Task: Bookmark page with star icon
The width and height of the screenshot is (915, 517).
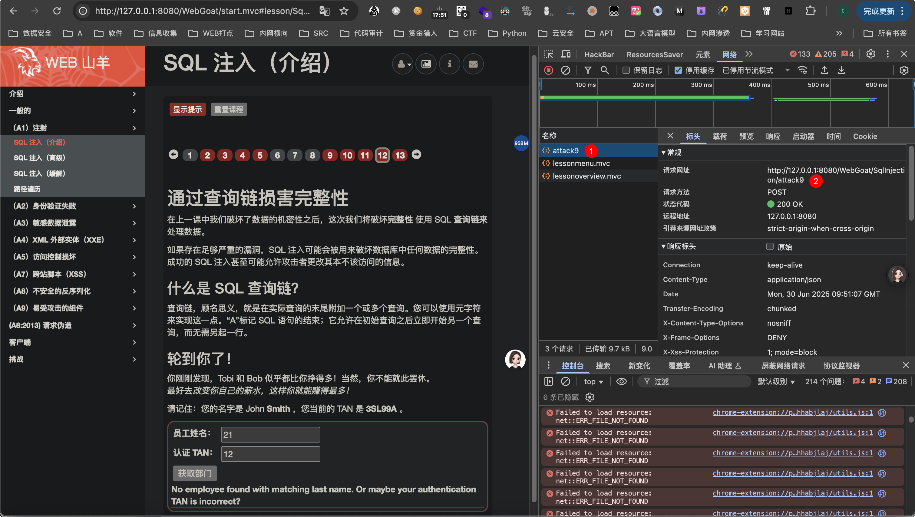Action: (x=343, y=11)
